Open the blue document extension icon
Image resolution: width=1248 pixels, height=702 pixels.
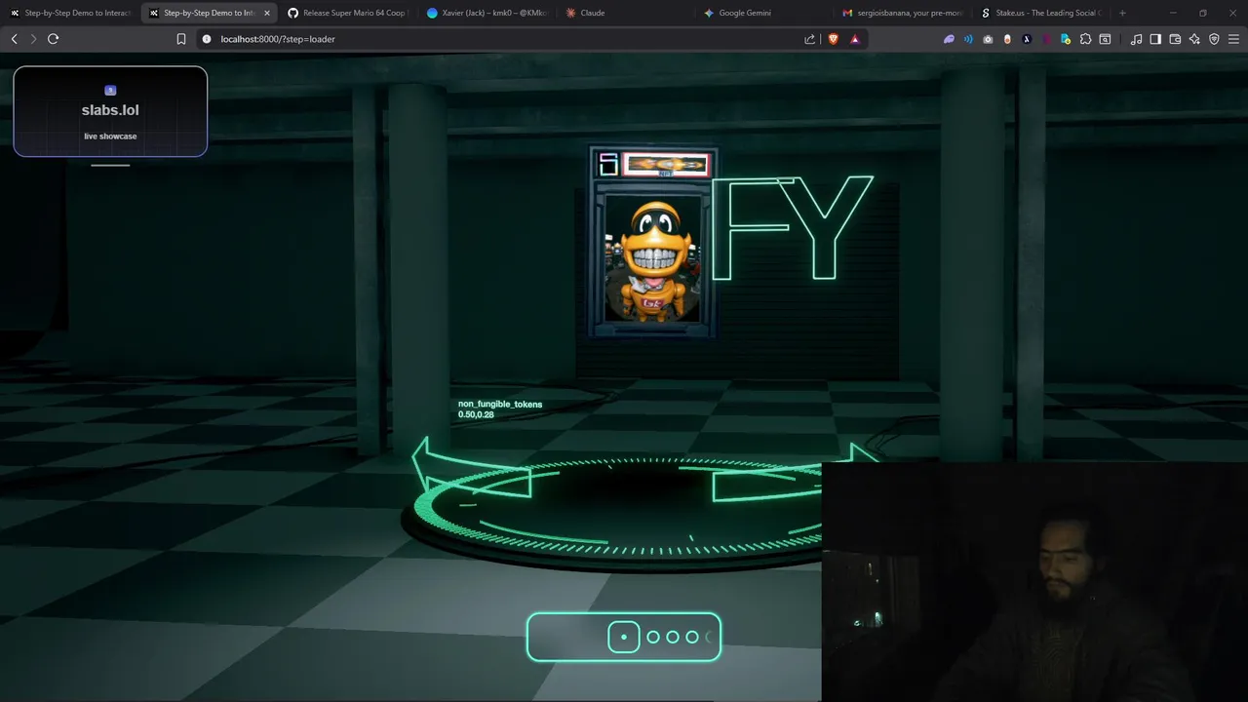point(1066,39)
